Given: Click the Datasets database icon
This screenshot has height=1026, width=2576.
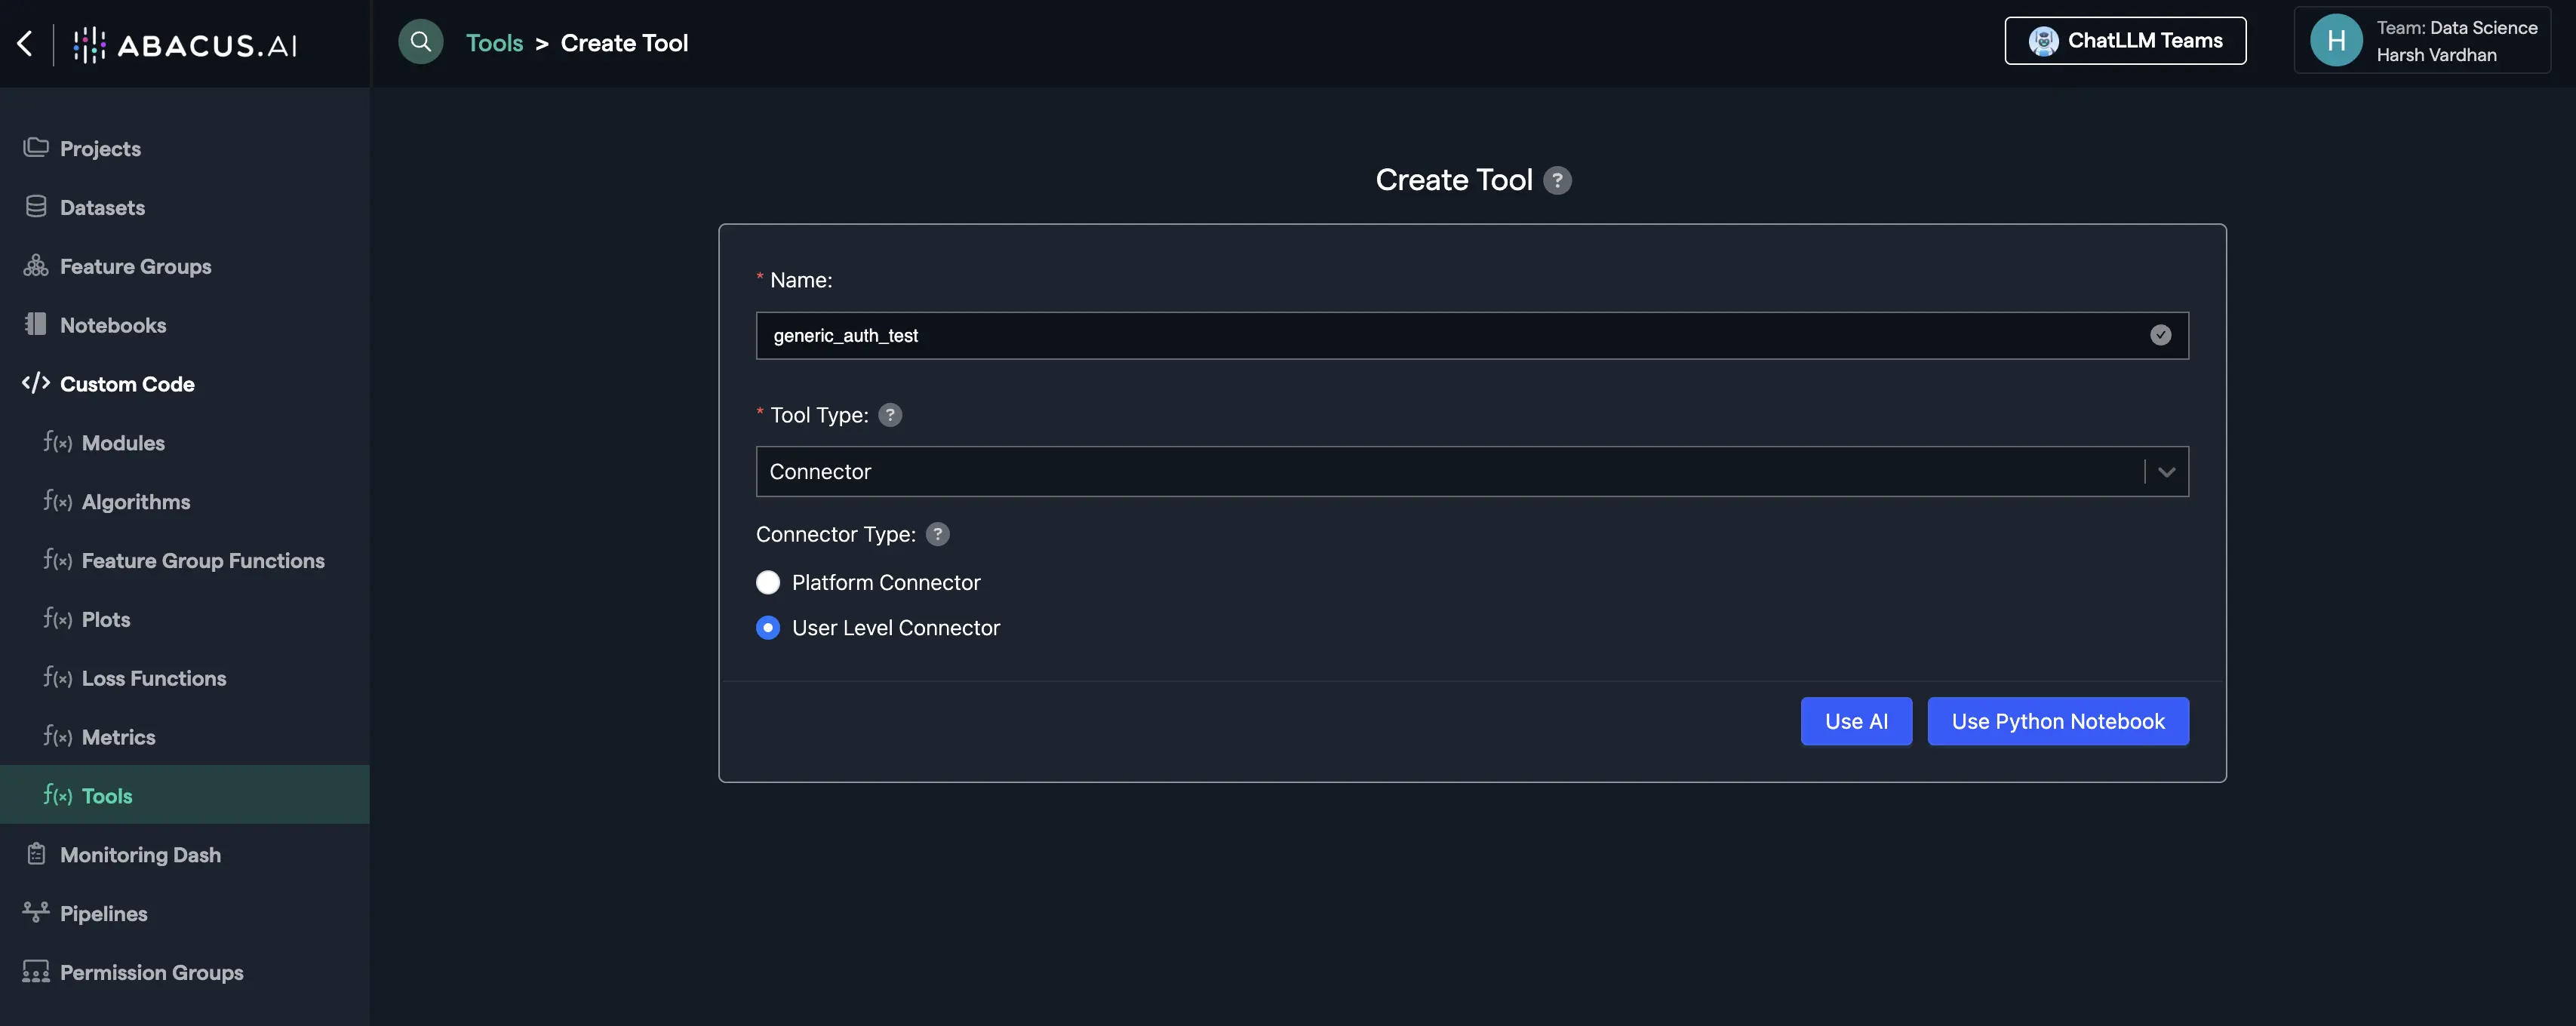Looking at the screenshot, I should tap(36, 207).
